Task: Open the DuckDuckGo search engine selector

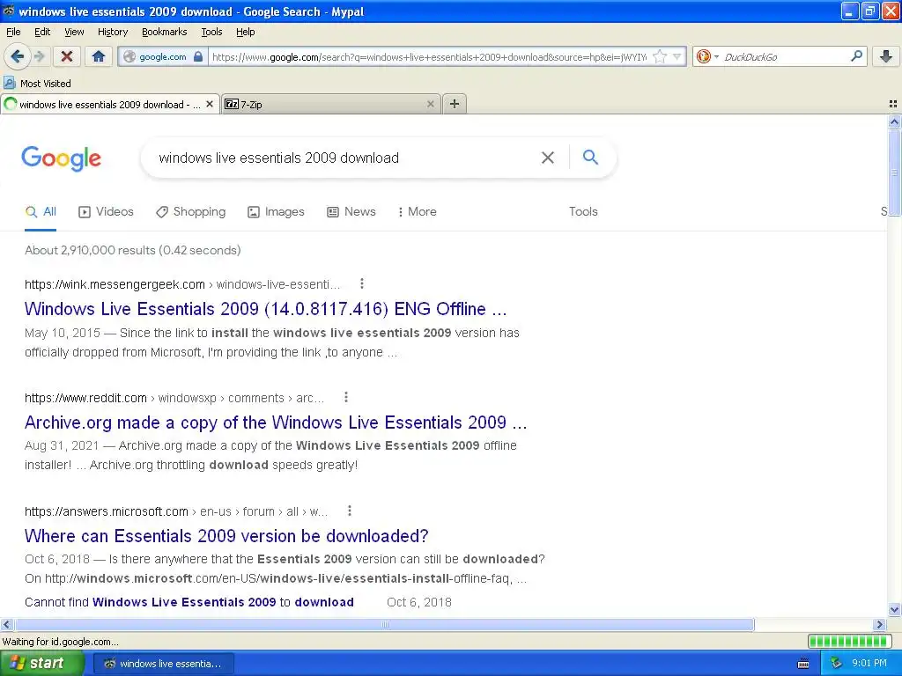Action: pyautogui.click(x=707, y=56)
